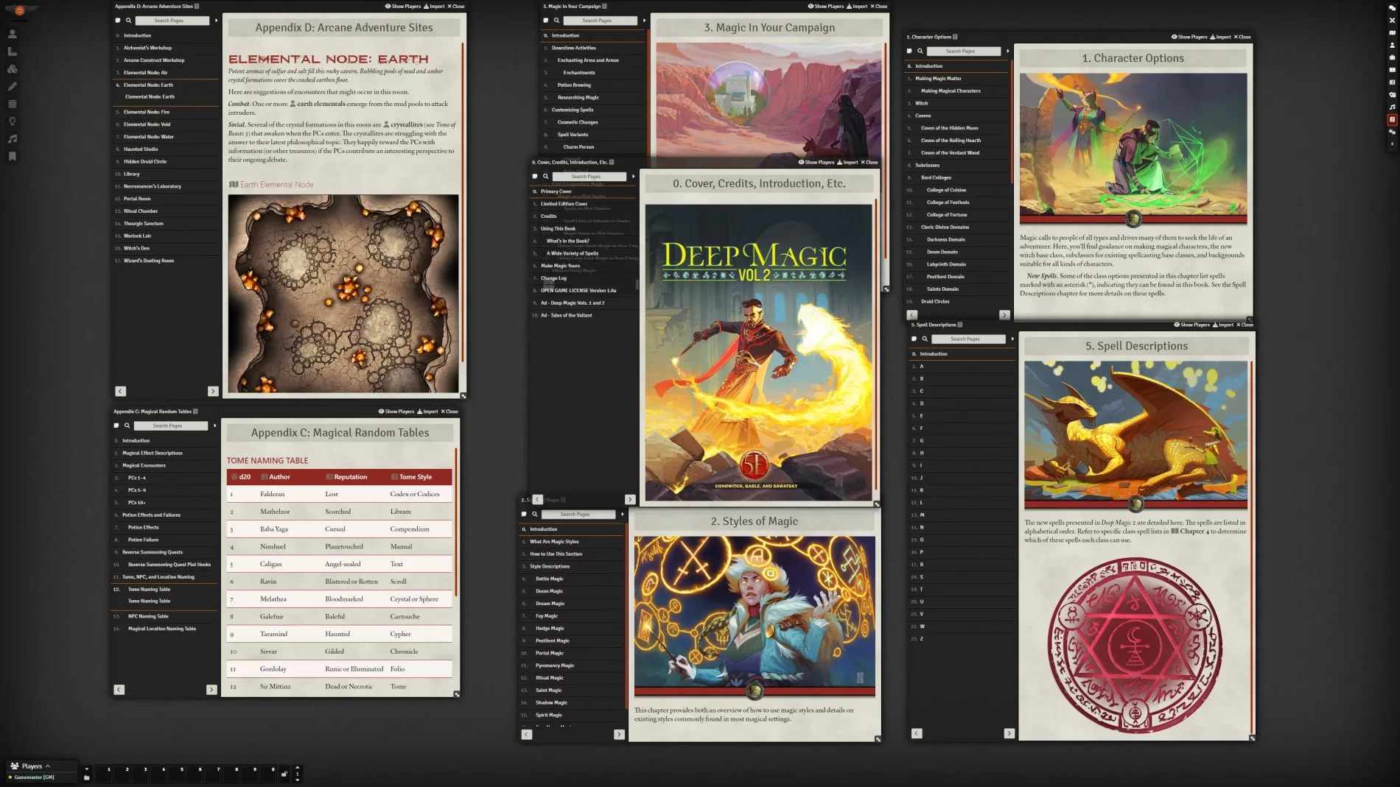
Task: Collapse page sidebar in Spell Descriptions window
Action: [x=1012, y=339]
